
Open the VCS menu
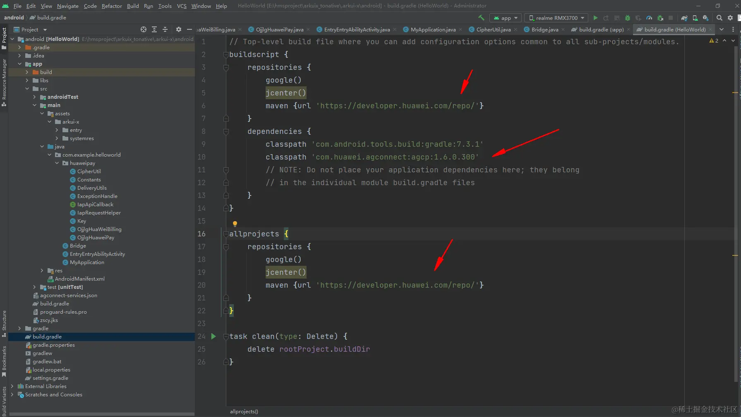pos(182,6)
